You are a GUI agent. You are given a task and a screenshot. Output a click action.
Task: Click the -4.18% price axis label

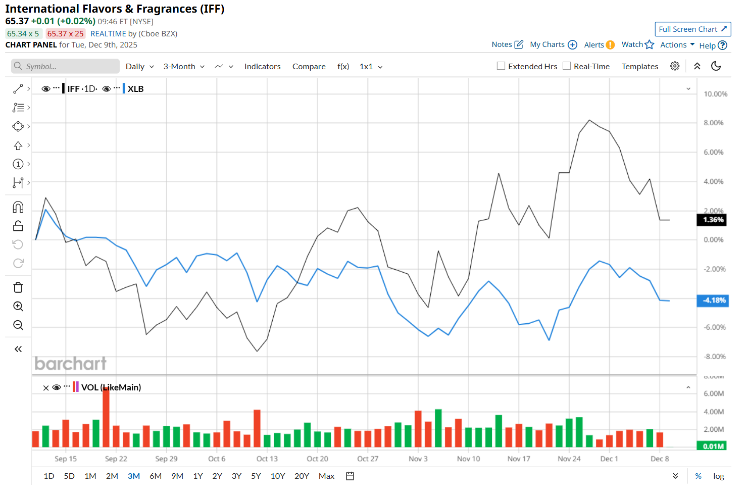tap(712, 300)
